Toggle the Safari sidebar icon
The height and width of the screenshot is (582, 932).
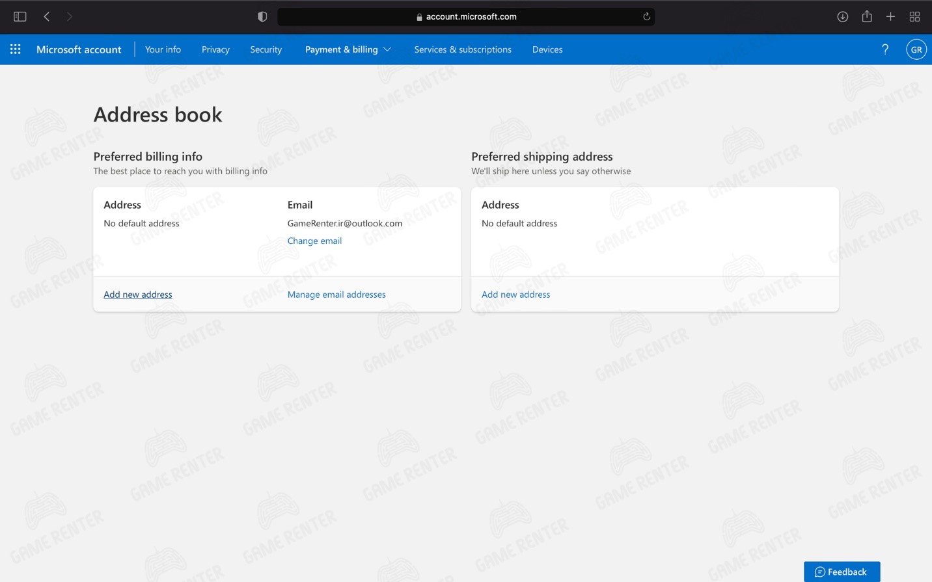point(20,16)
